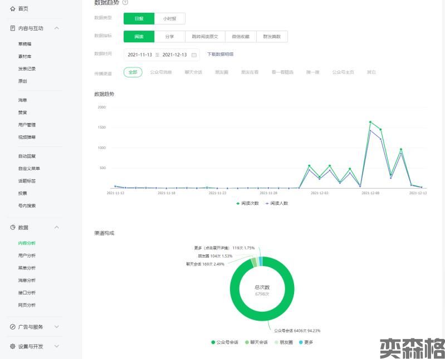The image size is (445, 359).
Task: Select the 分享 data metric option
Action: pos(169,37)
